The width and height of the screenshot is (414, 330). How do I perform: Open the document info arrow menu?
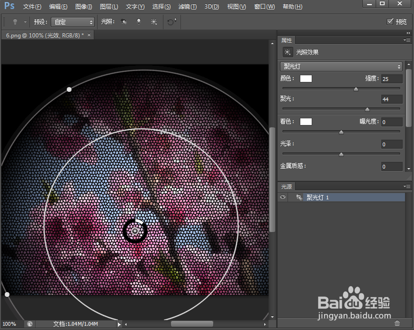click(x=119, y=324)
